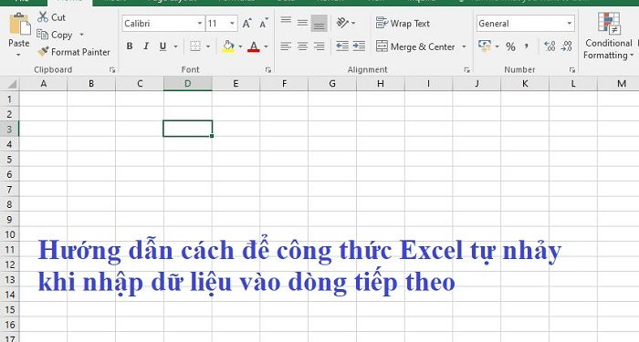639x342 pixels.
Task: Open the Paste options arrow
Action: [x=19, y=54]
